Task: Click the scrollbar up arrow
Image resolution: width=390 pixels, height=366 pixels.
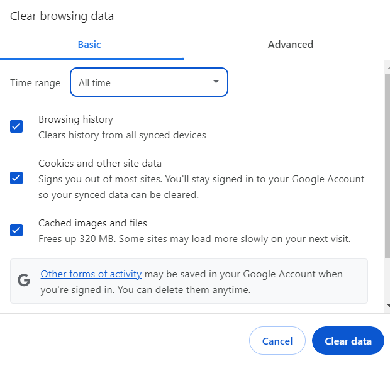Action: pyautogui.click(x=388, y=68)
